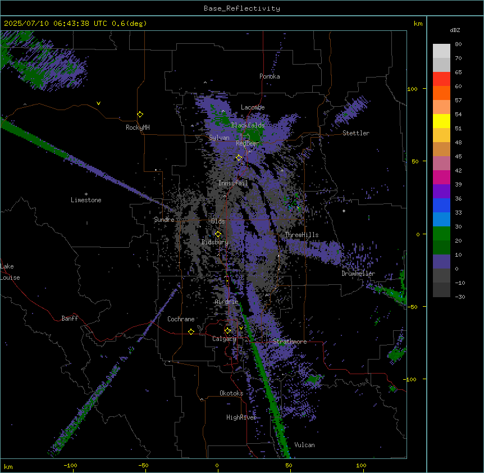The height and width of the screenshot is (473, 484).
Task: Click the Ponoka city label
Action: (270, 76)
